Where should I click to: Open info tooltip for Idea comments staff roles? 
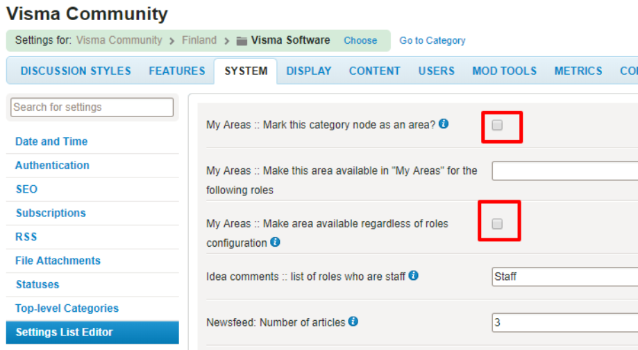(413, 276)
